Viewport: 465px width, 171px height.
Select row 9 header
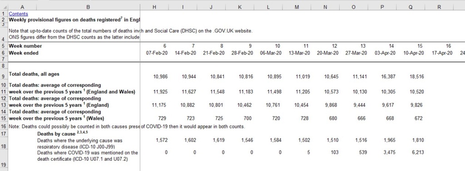click(x=3, y=77)
